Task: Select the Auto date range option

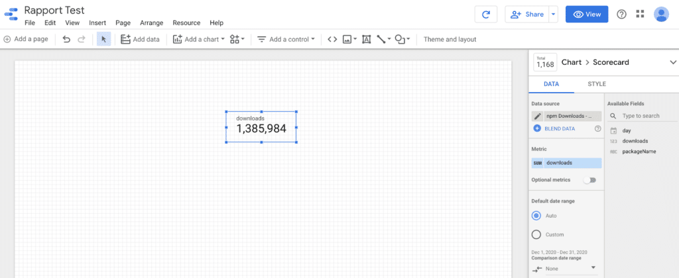Action: click(x=537, y=216)
